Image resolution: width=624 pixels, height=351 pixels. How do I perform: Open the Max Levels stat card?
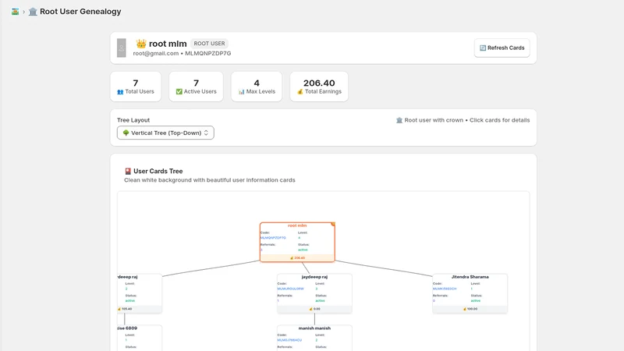(257, 87)
